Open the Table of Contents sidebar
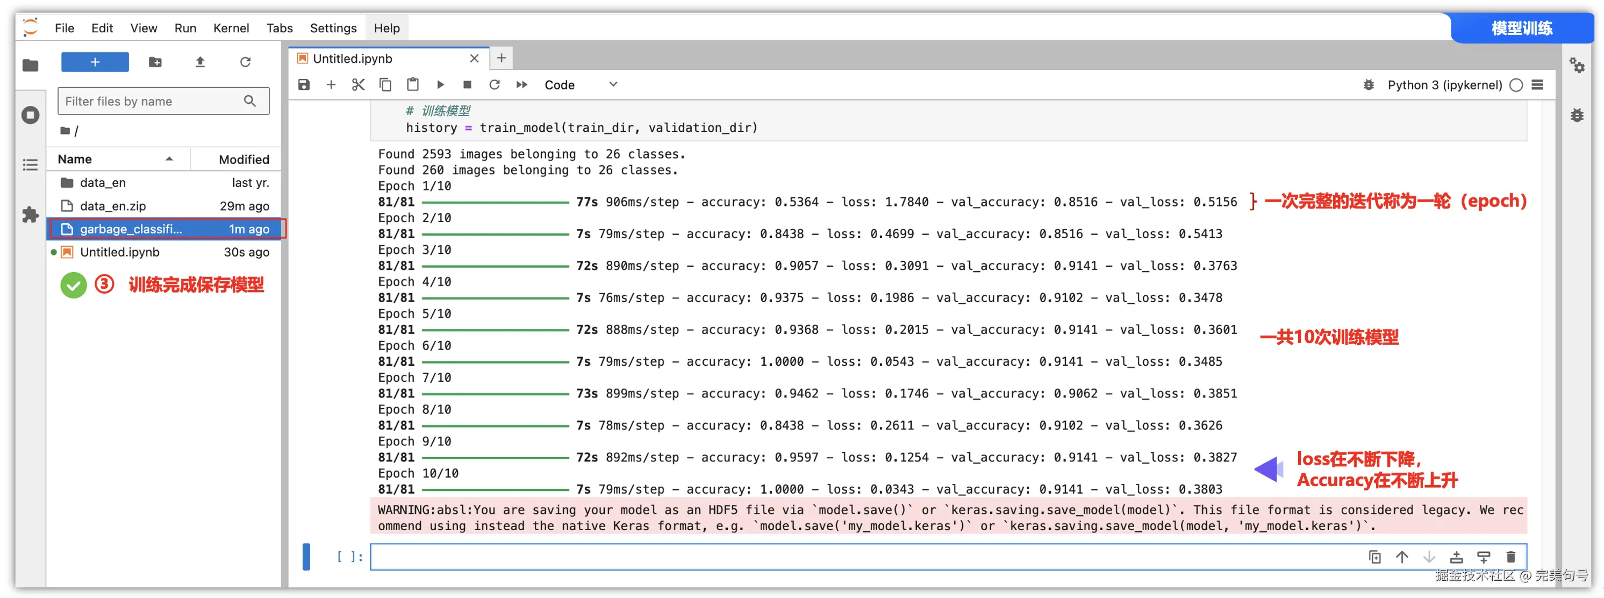1604x598 pixels. (x=30, y=165)
